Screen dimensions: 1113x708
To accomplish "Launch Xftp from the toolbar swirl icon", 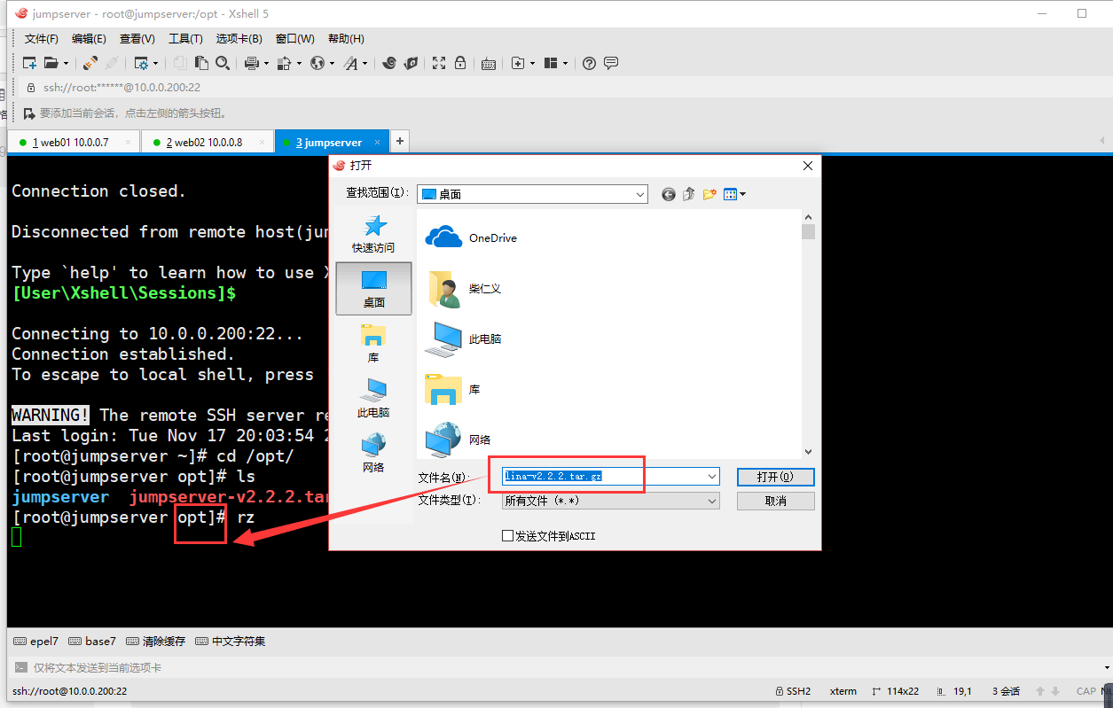I will point(389,63).
